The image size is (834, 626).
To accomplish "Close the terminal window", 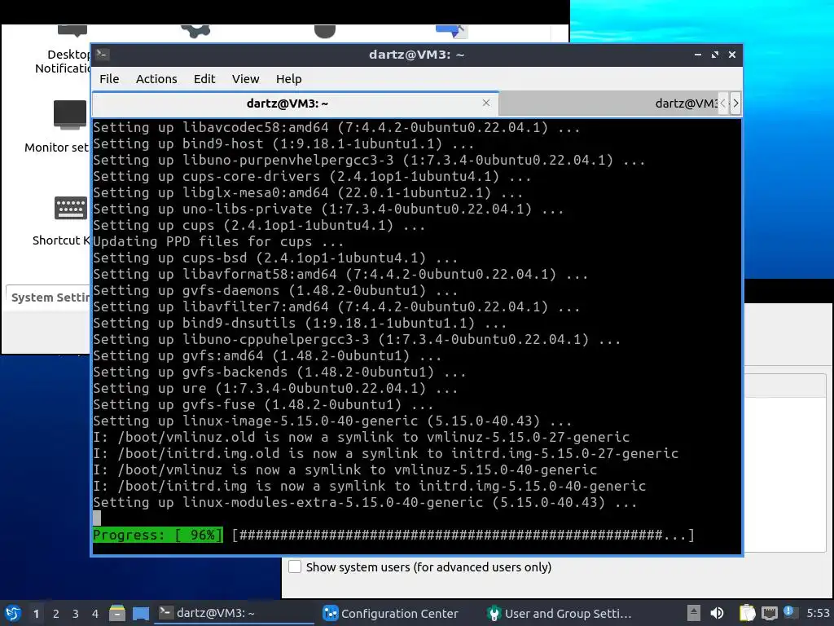I will (x=732, y=55).
